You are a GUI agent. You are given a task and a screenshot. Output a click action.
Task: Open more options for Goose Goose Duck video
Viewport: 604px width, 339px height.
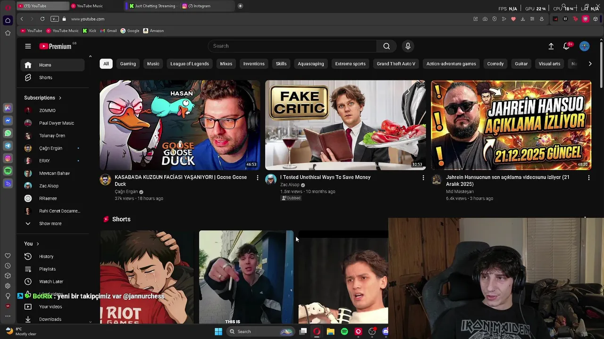coord(258,178)
